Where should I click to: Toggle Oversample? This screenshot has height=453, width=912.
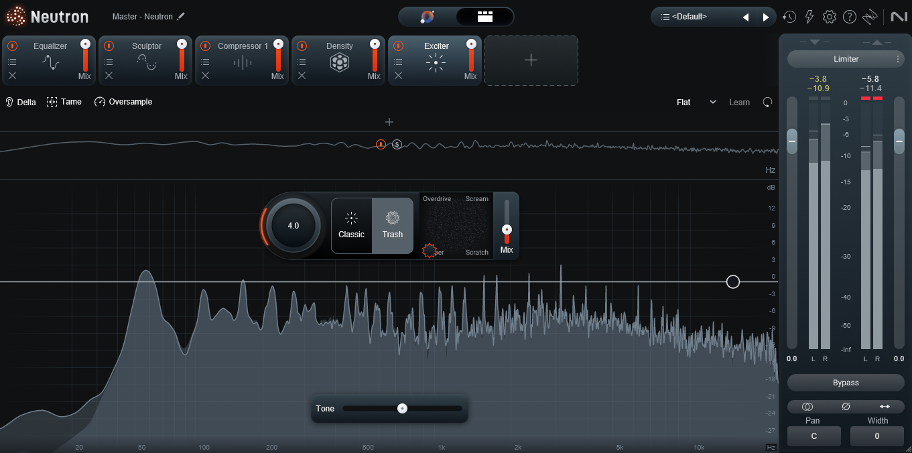(x=123, y=102)
